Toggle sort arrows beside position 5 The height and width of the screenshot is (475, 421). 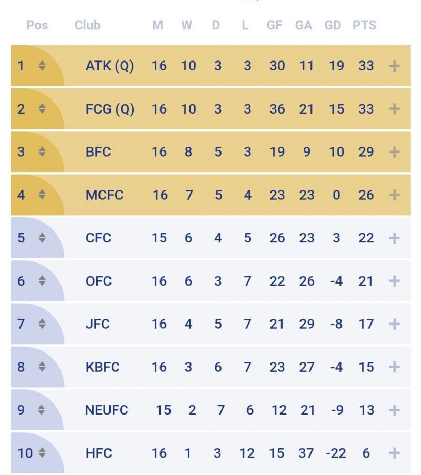(42, 238)
